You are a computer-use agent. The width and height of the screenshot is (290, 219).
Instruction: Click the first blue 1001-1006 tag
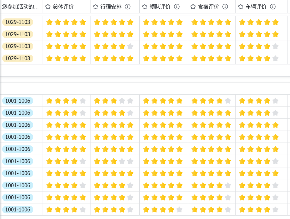point(18,101)
